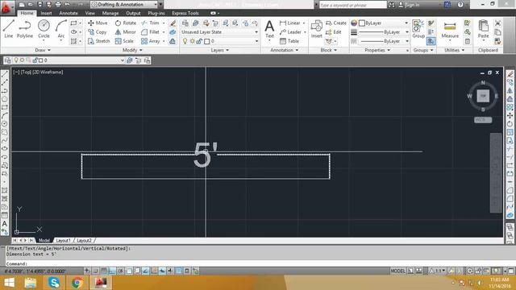
Task: Click the Group tool
Action: (x=418, y=29)
